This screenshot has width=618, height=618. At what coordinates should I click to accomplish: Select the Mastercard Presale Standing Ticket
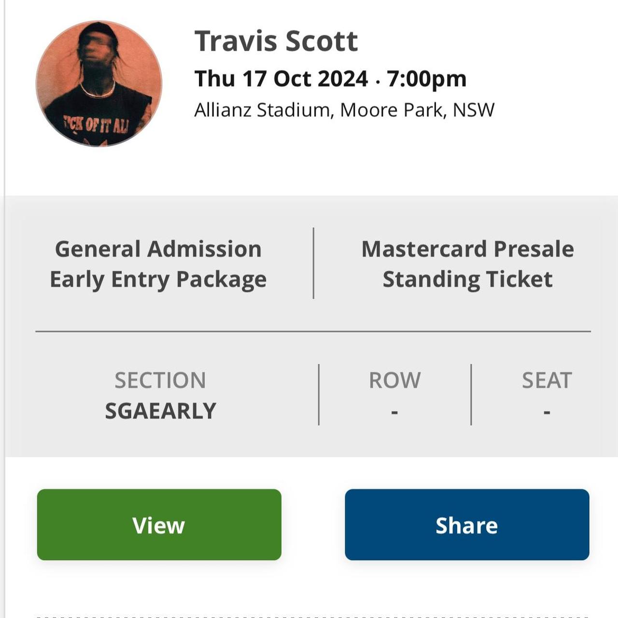[x=467, y=263]
